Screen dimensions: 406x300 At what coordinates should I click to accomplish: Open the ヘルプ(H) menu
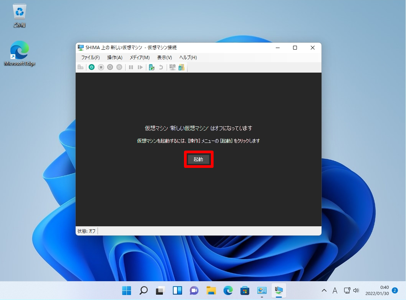(188, 58)
